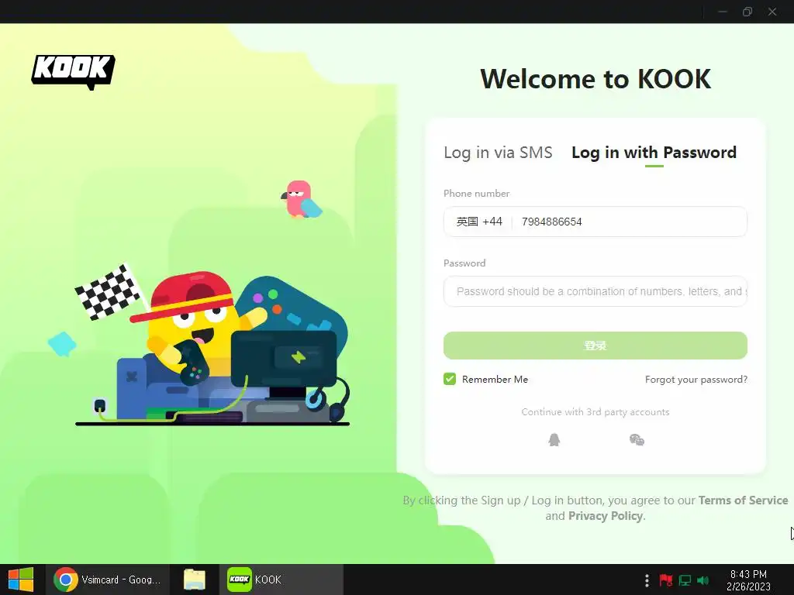Focus the Password input field
This screenshot has height=595, width=794.
pos(595,291)
